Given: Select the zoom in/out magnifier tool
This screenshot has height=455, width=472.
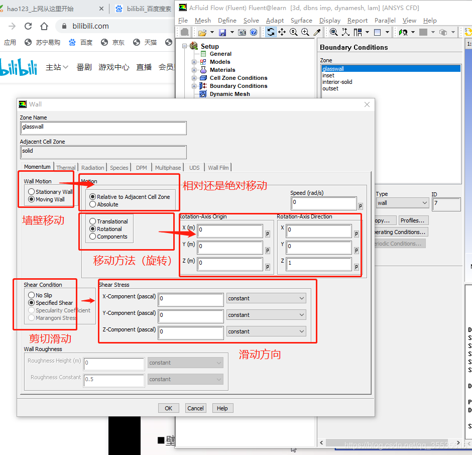Looking at the screenshot, I should point(294,32).
